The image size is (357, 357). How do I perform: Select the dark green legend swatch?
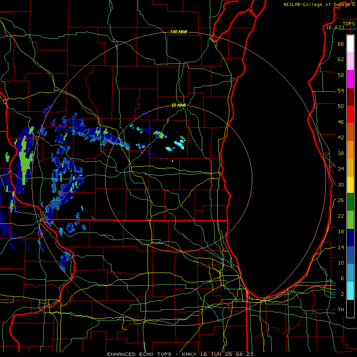350,202
